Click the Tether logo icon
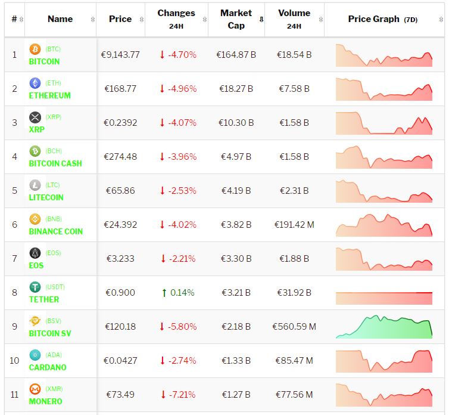This screenshot has width=449, height=415. [x=35, y=287]
